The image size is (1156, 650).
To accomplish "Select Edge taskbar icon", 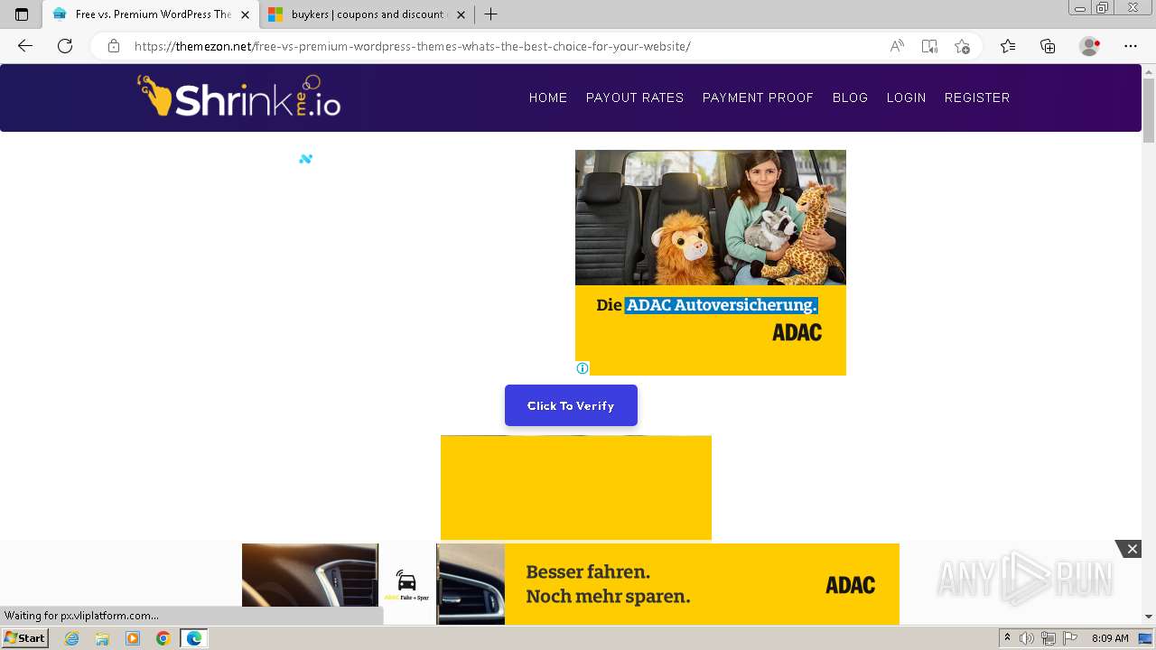I will point(193,638).
